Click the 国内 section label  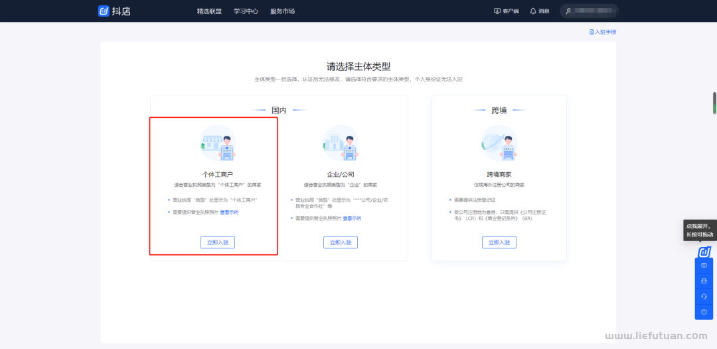pyautogui.click(x=279, y=111)
